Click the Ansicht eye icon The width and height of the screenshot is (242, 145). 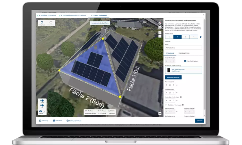coord(40,111)
